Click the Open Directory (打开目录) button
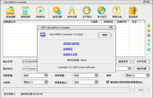153x98 pixels. pyautogui.click(x=141, y=61)
